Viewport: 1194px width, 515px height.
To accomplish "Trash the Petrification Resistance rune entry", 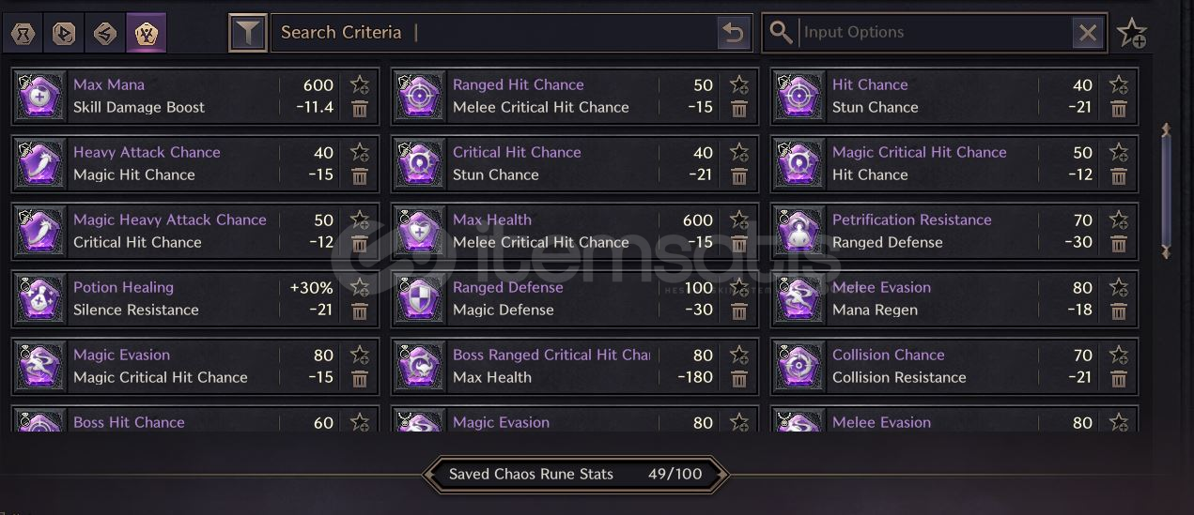I will click(x=1119, y=244).
